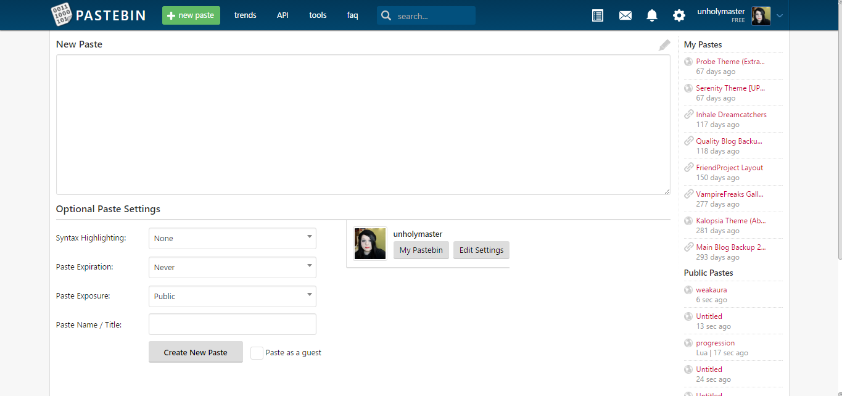
Task: Click the pencil icon above the paste box
Action: pos(664,45)
